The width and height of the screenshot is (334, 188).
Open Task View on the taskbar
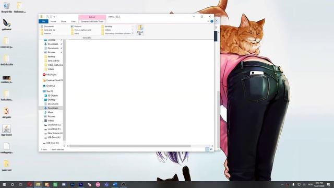click(x=21, y=184)
